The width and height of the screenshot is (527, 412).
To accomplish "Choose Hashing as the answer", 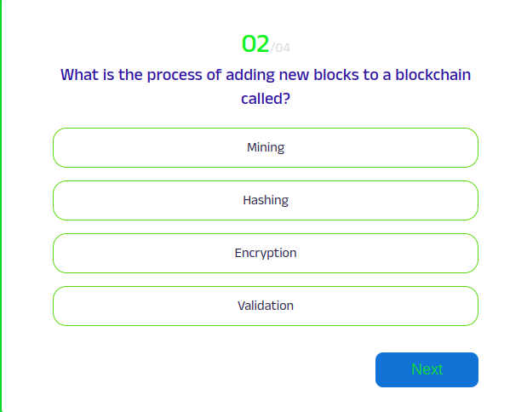I will (265, 200).
